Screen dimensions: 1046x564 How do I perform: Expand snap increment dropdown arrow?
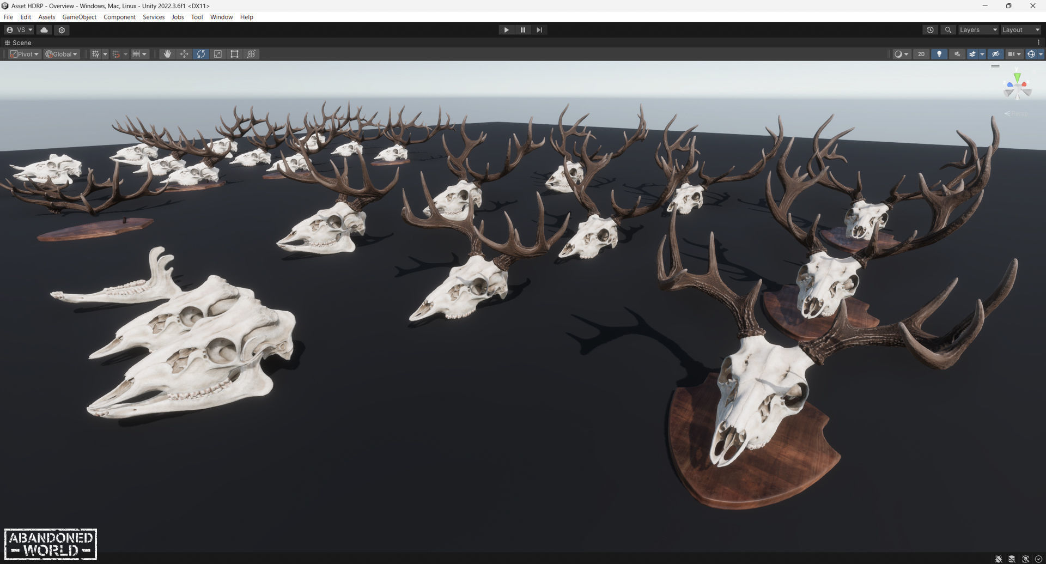pos(144,54)
